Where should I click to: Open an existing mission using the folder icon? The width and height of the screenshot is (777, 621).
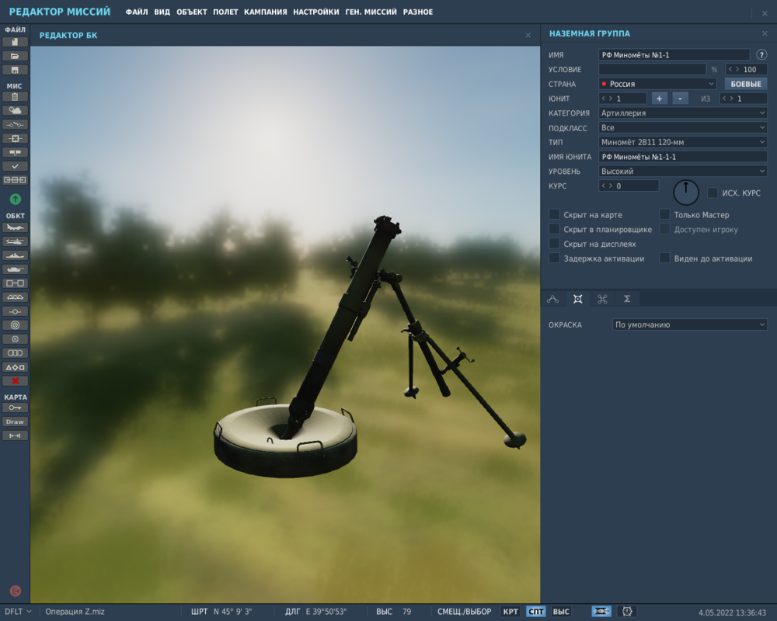click(x=16, y=56)
